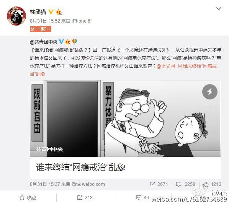Click the repost button showing 218
Image resolution: width=229 pixels, height=205 pixels.
coord(85,198)
